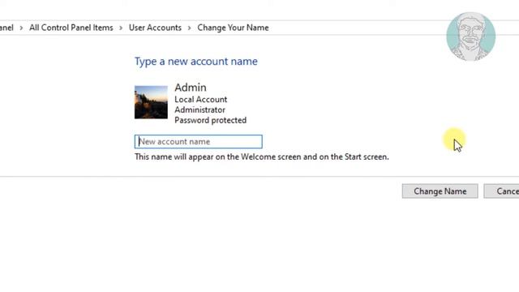This screenshot has width=519, height=292.
Task: Expand chevron before All Control Panel Items
Action: [x=21, y=28]
